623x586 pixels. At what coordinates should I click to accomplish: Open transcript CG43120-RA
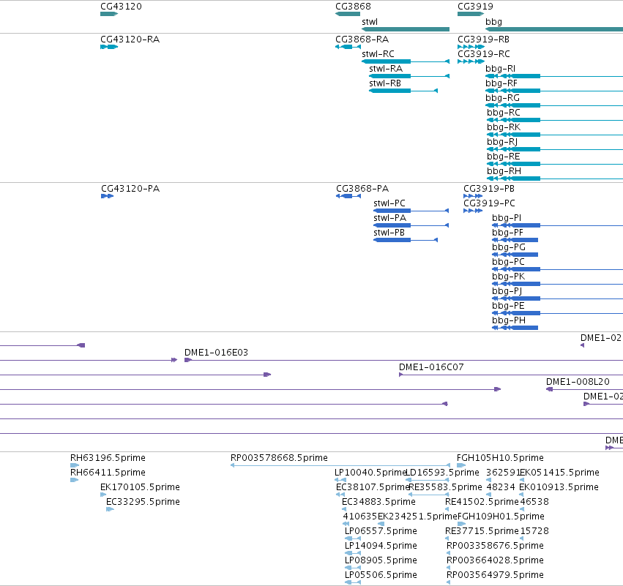tap(130, 40)
